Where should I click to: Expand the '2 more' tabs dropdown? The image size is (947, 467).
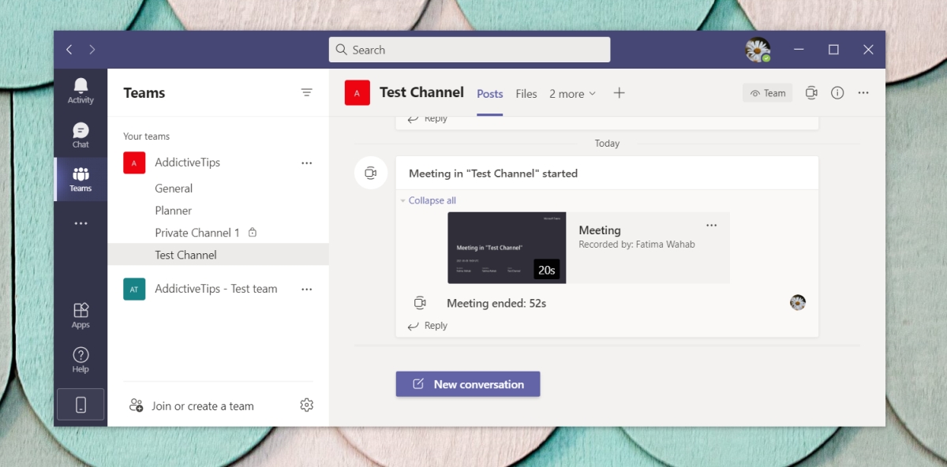[573, 94]
